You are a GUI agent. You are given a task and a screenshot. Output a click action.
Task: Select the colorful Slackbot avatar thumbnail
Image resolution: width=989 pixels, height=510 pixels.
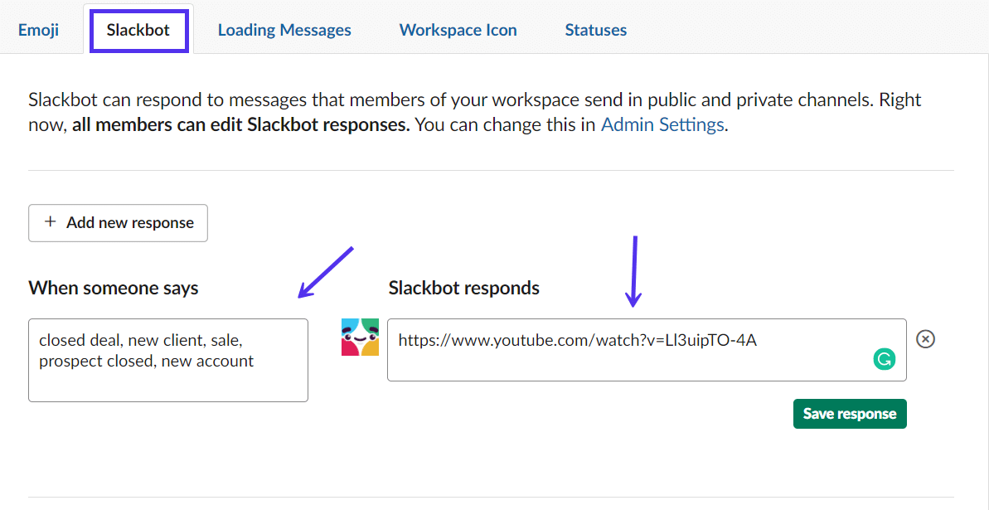click(361, 338)
